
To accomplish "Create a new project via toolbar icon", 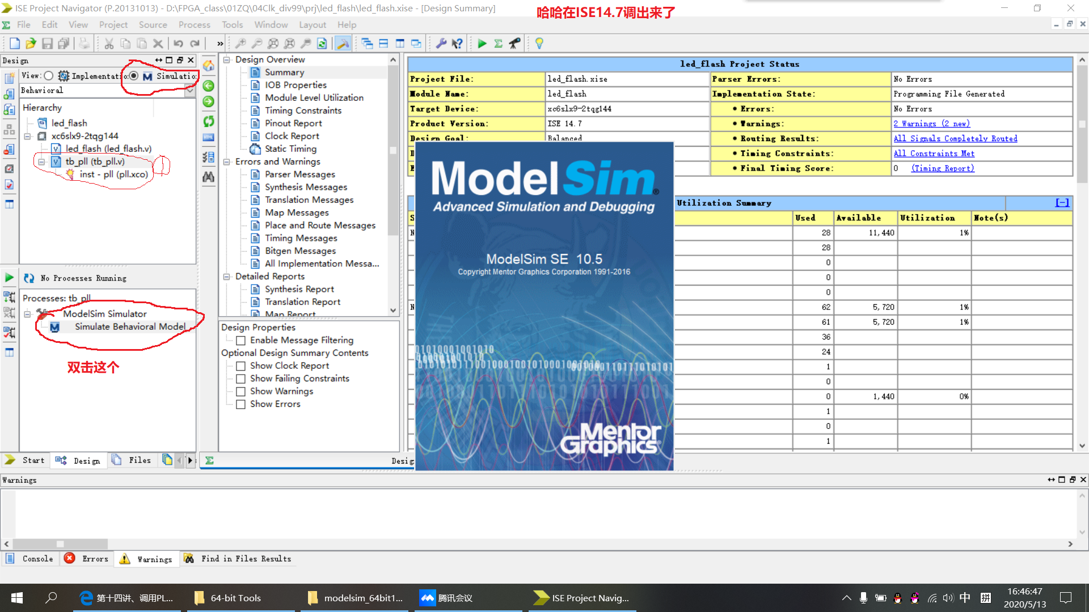I will click(15, 44).
